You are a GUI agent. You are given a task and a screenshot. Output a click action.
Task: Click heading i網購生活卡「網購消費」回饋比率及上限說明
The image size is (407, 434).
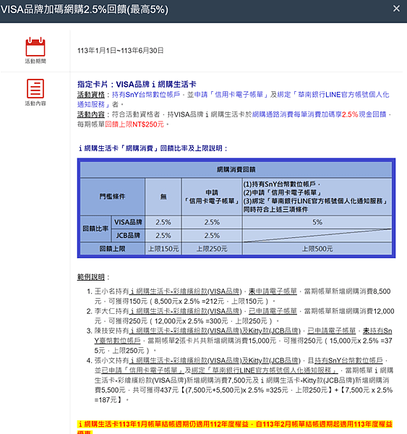[x=153, y=148]
